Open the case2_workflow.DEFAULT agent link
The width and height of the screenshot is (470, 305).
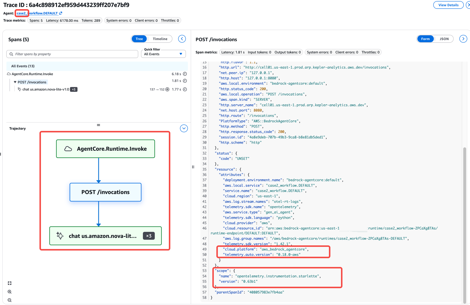pos(37,13)
